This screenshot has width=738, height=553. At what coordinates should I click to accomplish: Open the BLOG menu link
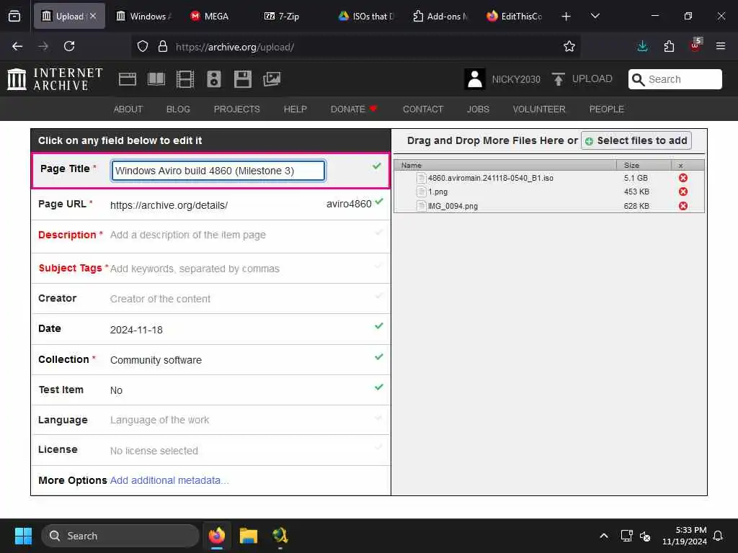(x=178, y=109)
